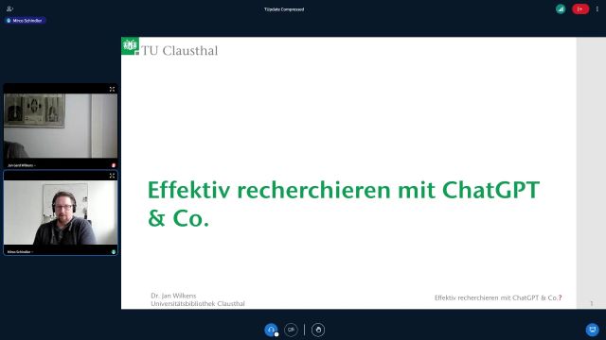Open Jan Gerd Wilkens webcam name dropdown

coord(22,165)
